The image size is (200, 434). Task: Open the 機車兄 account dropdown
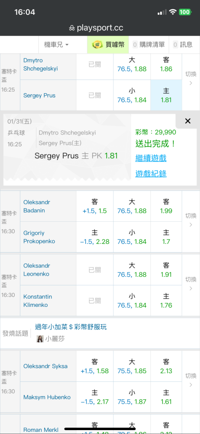point(56,45)
